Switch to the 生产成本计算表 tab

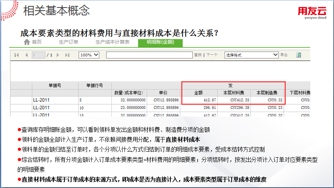(112, 42)
